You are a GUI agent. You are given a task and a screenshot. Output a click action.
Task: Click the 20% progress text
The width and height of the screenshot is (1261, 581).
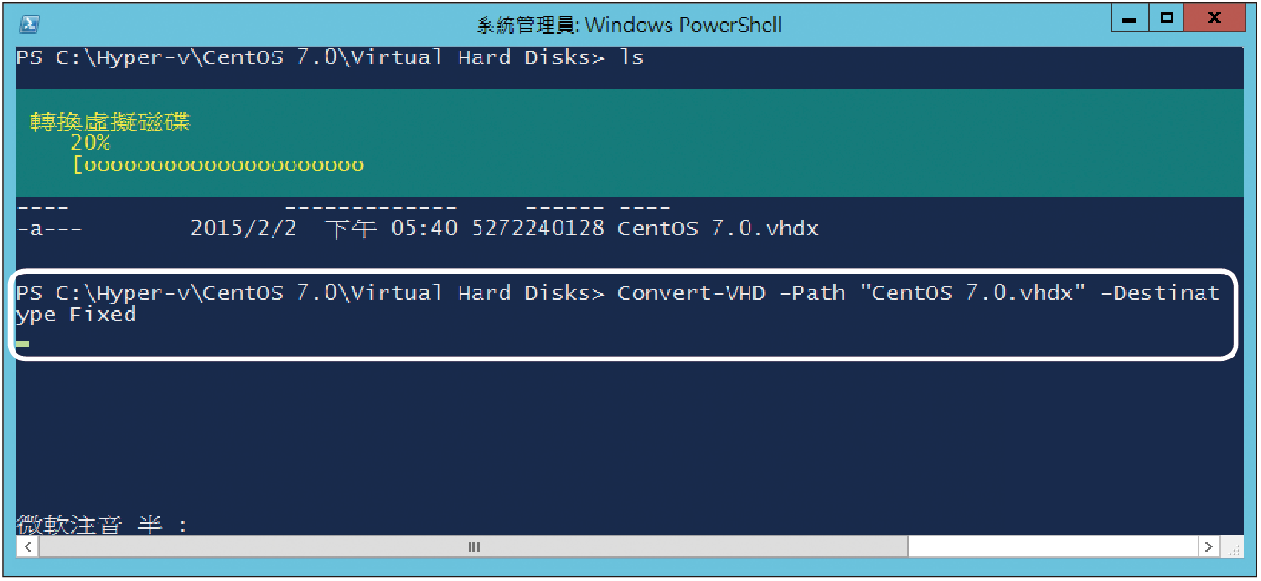(90, 143)
